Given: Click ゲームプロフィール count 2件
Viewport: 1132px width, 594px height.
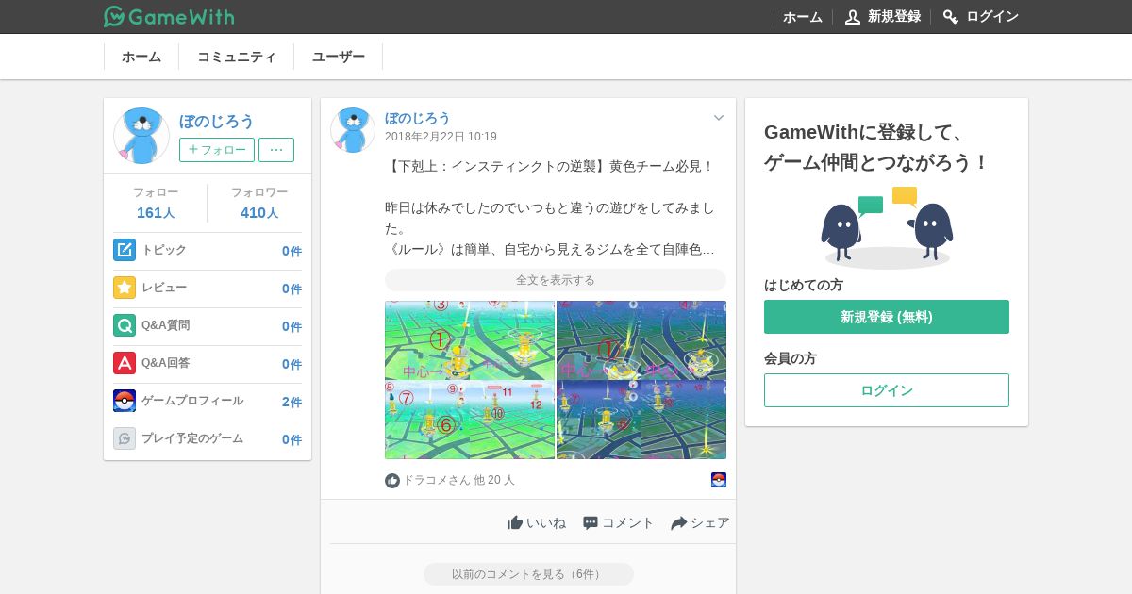Looking at the screenshot, I should point(291,402).
